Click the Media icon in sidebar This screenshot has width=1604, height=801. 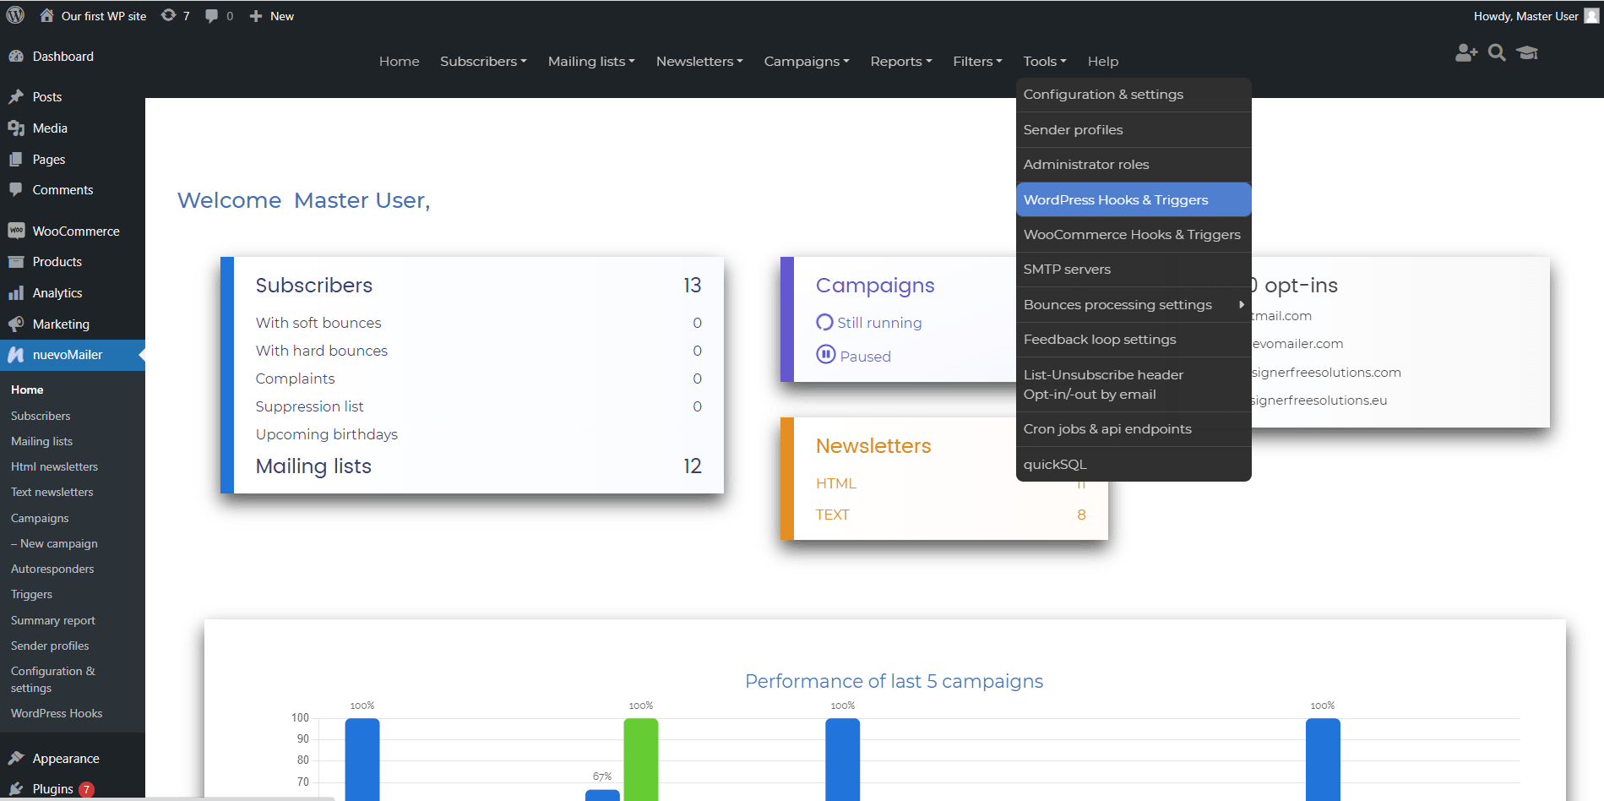pos(16,128)
